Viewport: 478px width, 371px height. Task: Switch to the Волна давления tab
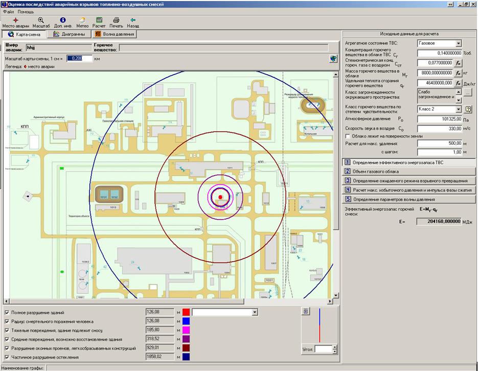click(115, 34)
